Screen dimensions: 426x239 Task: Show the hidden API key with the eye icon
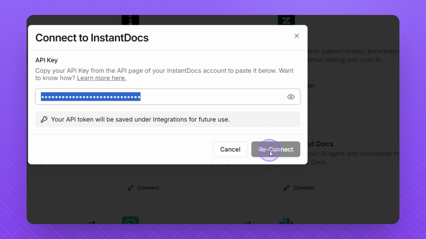pyautogui.click(x=291, y=97)
